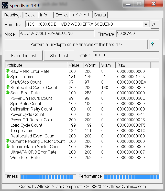
Task: Click the Status field showing no error
Action: [x=126, y=55]
